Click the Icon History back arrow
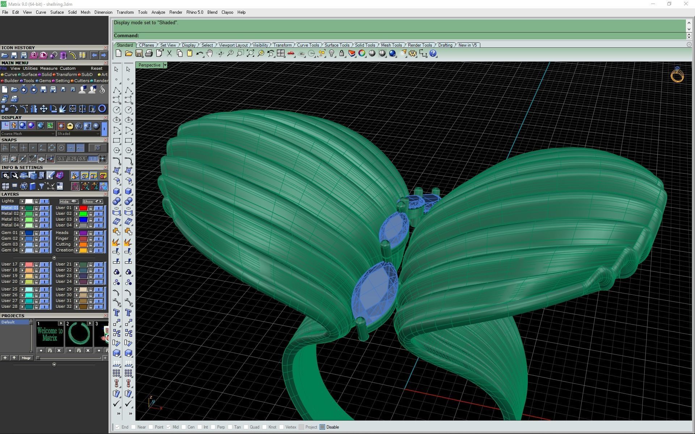This screenshot has width=695, height=434. point(94,55)
